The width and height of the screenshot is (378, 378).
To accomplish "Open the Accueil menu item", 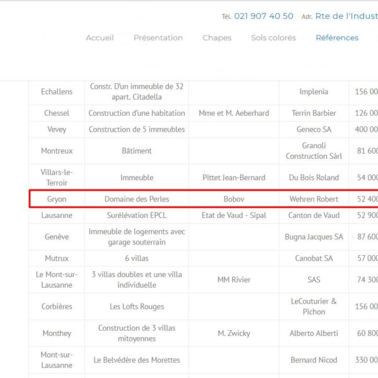I will (x=100, y=38).
